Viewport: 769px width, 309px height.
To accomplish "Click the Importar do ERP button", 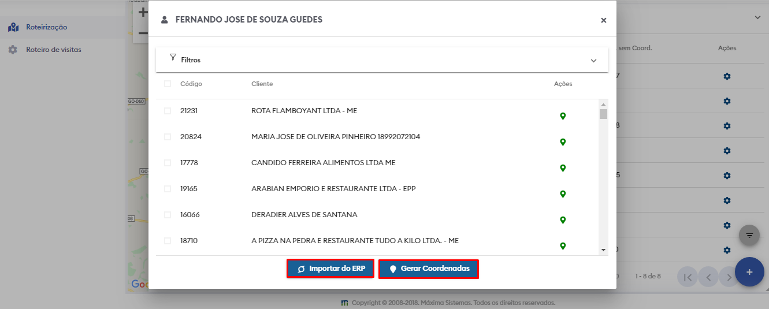I will pos(330,269).
